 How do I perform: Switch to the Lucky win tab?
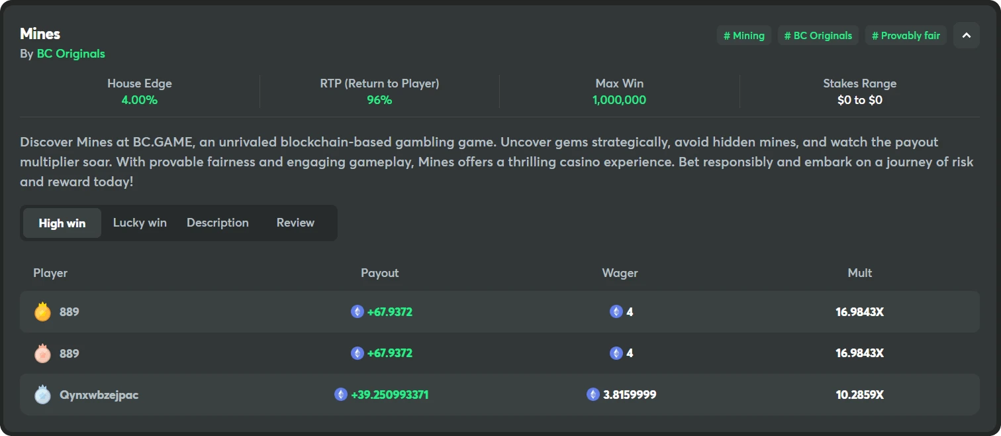(x=140, y=223)
